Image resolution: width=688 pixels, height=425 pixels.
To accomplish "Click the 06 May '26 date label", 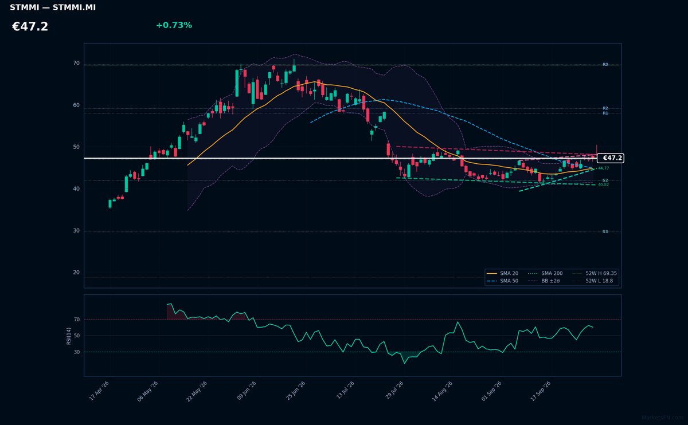I will (149, 391).
